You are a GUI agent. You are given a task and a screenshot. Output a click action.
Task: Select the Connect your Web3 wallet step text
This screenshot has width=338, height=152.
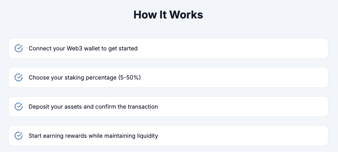point(83,48)
